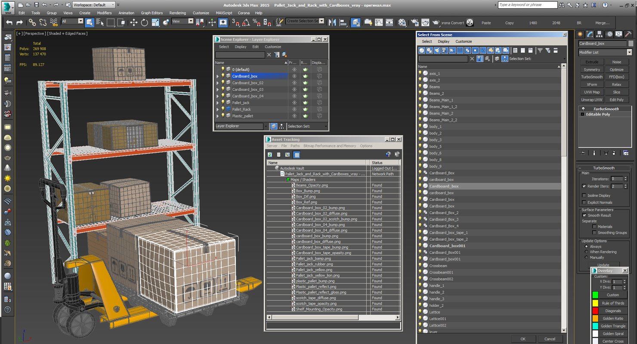Screen dimensions: 637x344
Task: Click the Undo arrow in main toolbar
Action: [9, 22]
